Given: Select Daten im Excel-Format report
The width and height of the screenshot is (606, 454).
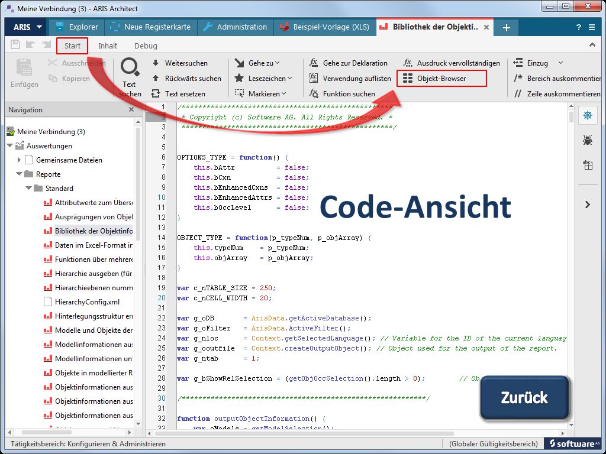Looking at the screenshot, I should [94, 245].
